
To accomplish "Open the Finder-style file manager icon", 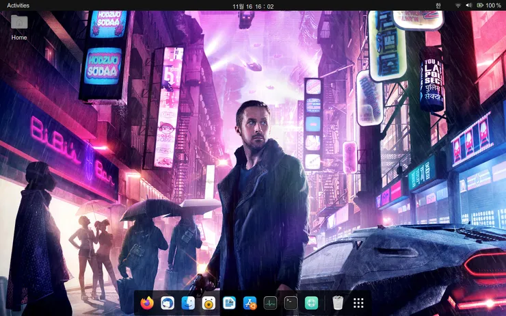I will coord(188,303).
